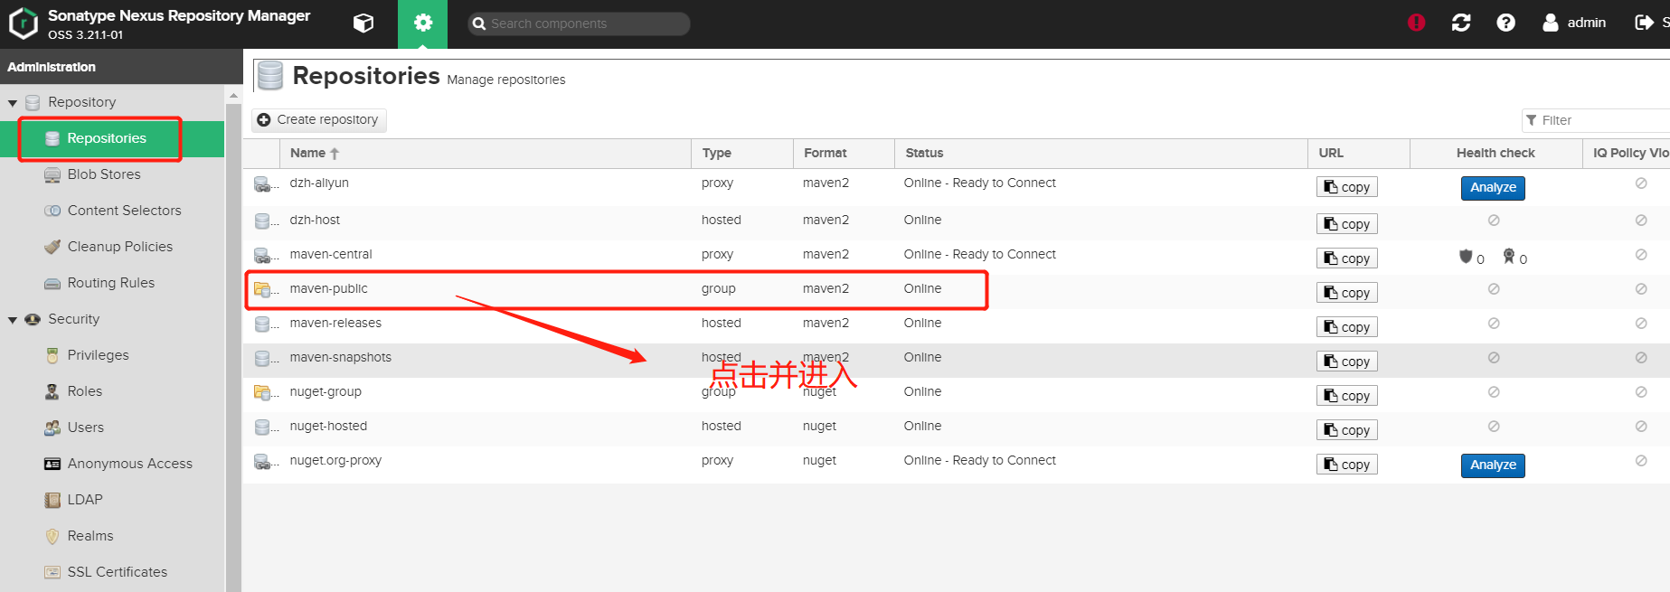The height and width of the screenshot is (592, 1670).
Task: Collapse the Security tree section
Action: pos(13,320)
